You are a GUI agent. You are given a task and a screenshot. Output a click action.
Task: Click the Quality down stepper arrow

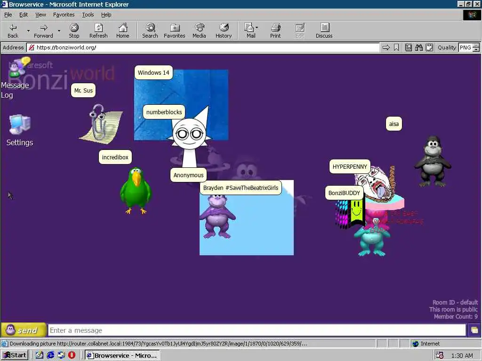tap(476, 50)
